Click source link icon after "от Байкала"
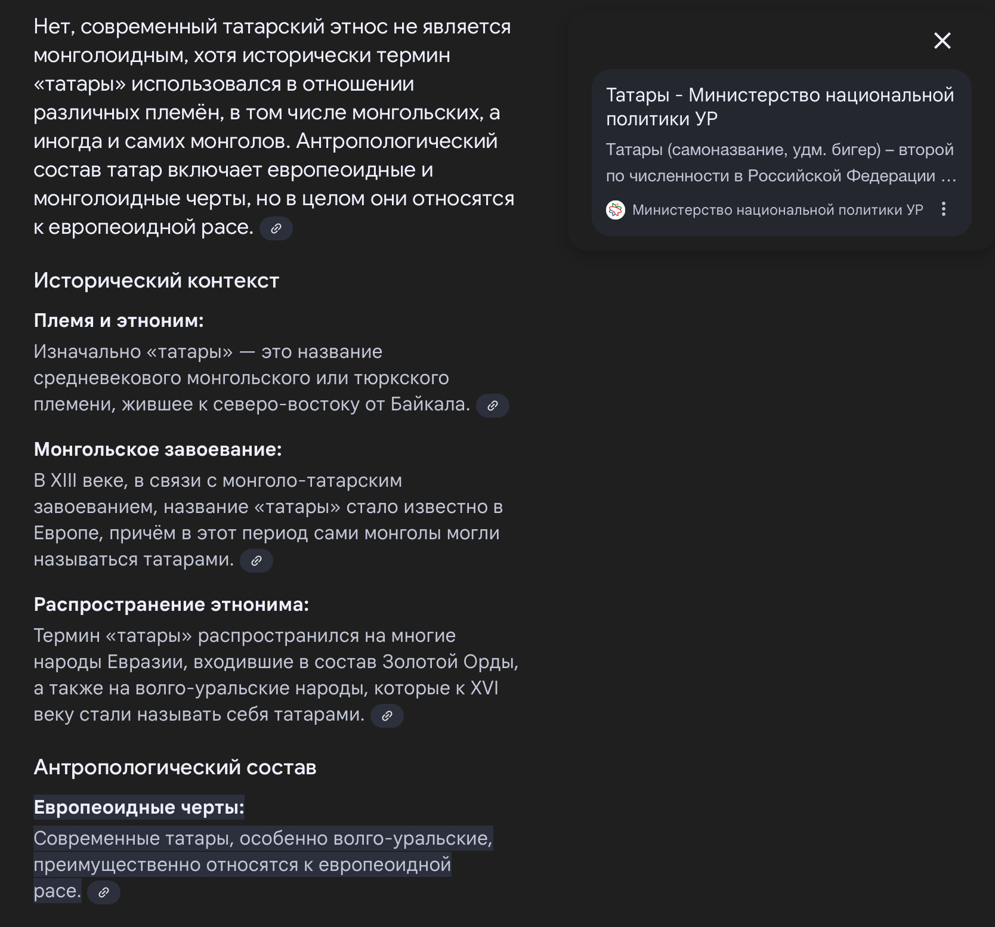 click(493, 406)
